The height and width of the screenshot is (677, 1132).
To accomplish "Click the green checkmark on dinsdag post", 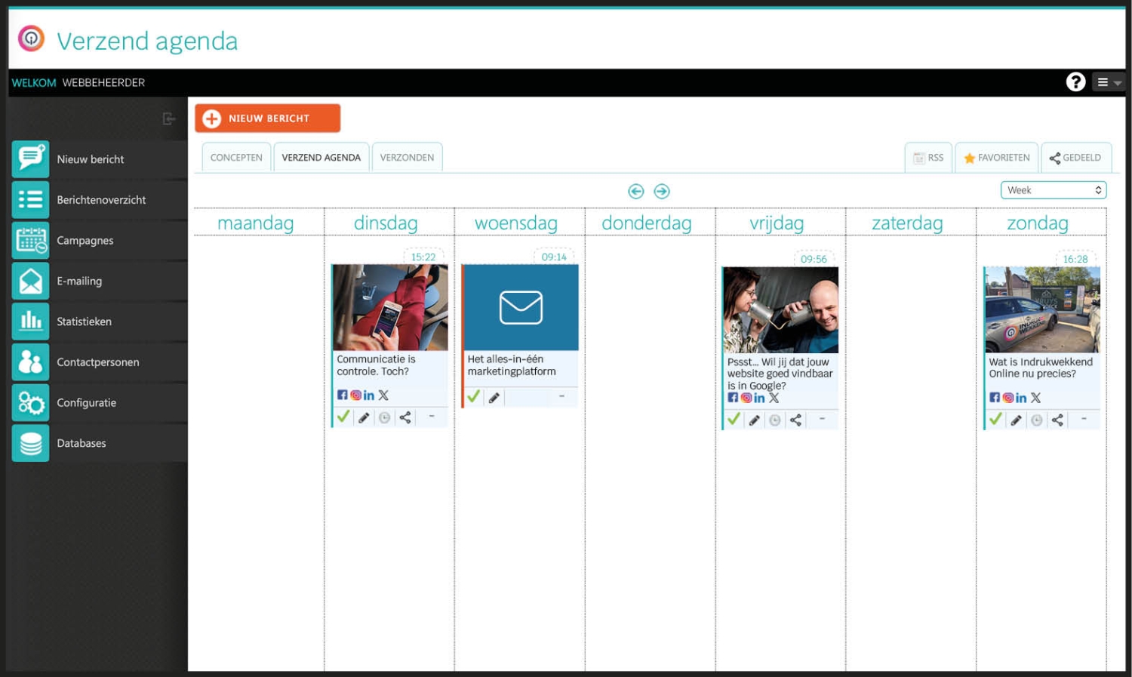I will (343, 417).
